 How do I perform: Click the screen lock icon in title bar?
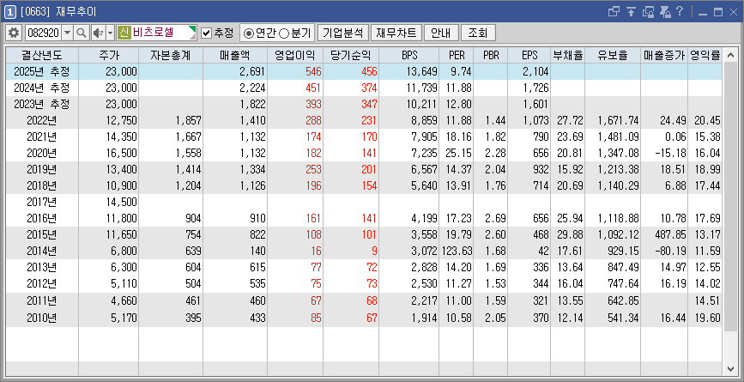(648, 11)
